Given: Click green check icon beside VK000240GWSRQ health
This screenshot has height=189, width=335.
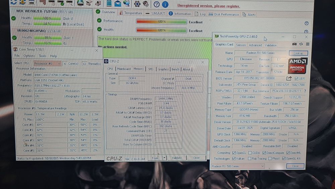Looking at the screenshot, I should [14, 38].
